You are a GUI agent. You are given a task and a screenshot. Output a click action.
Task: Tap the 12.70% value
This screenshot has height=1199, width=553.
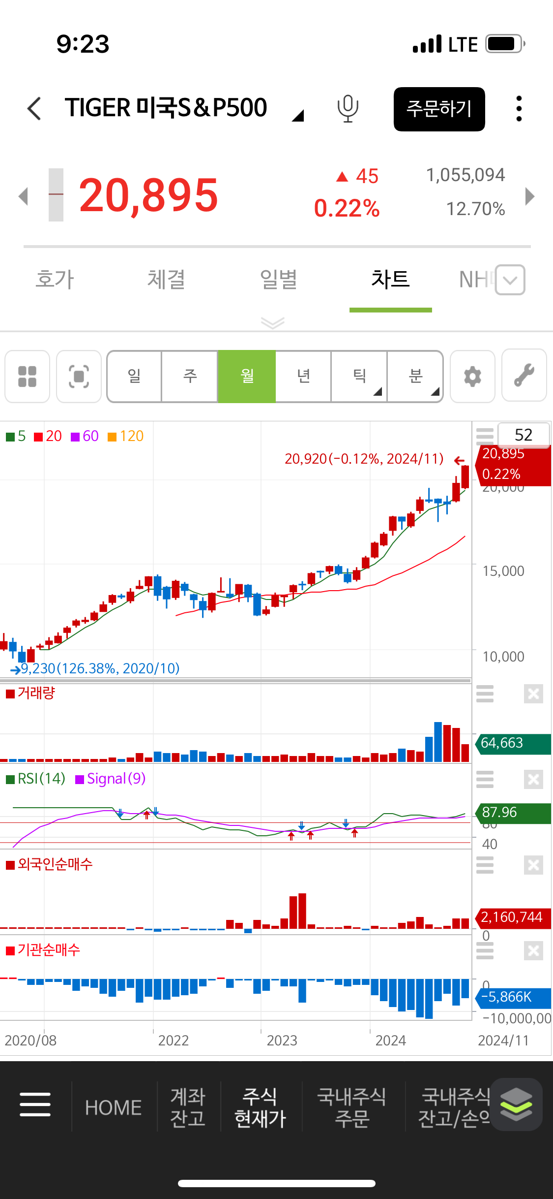pos(475,209)
